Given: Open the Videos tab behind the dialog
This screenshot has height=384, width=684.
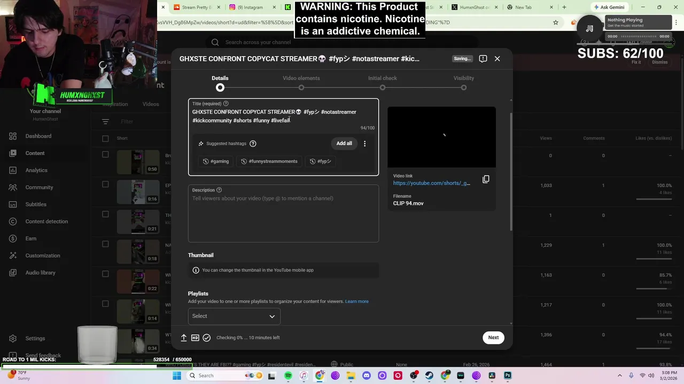Looking at the screenshot, I should click(x=151, y=104).
